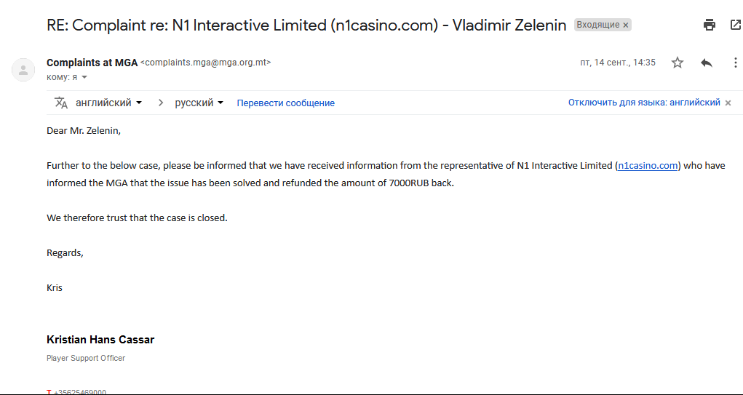743x395 pixels.
Task: Click 'Перевести сообщение' to translate the email
Action: [286, 103]
